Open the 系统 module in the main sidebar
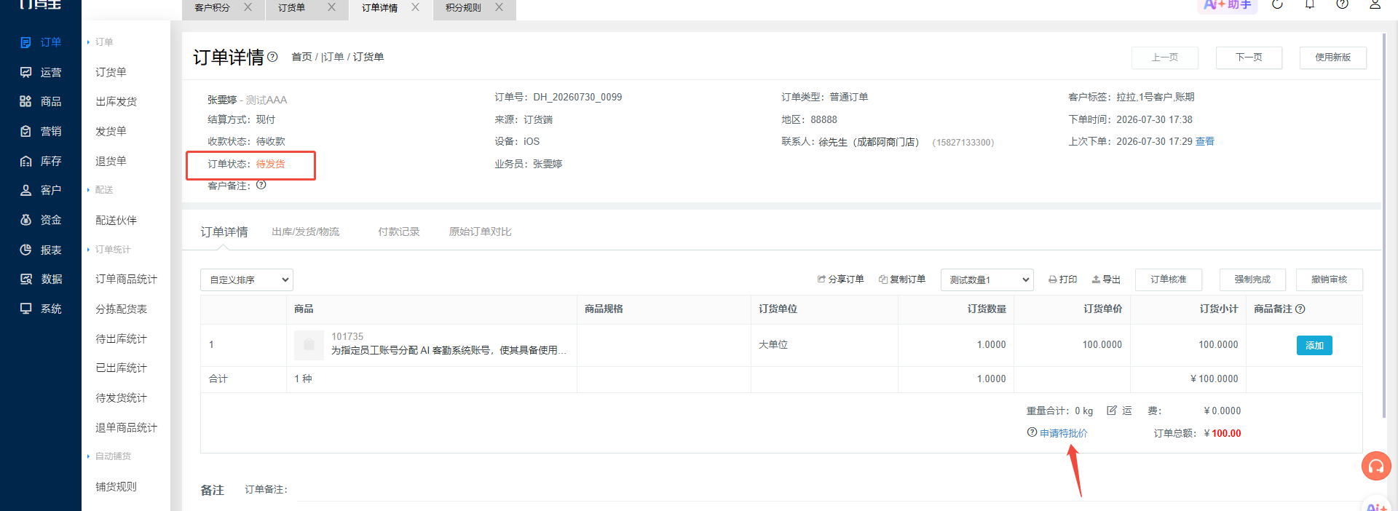 pos(41,309)
